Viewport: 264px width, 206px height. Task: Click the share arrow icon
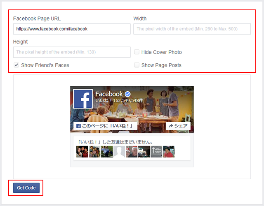point(171,126)
